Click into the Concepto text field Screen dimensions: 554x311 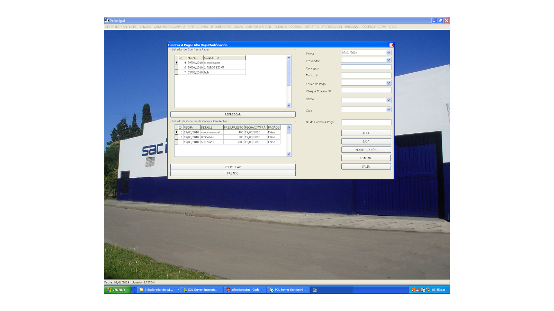(x=366, y=67)
